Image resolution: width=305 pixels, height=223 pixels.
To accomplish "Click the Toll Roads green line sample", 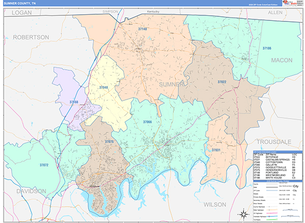I will (272, 219).
